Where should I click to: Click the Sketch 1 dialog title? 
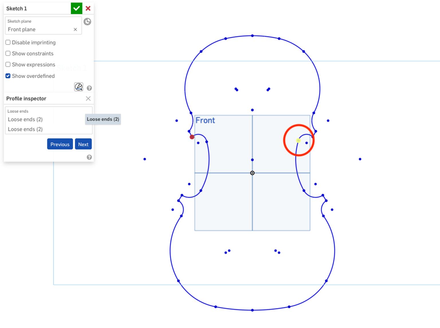(x=16, y=9)
